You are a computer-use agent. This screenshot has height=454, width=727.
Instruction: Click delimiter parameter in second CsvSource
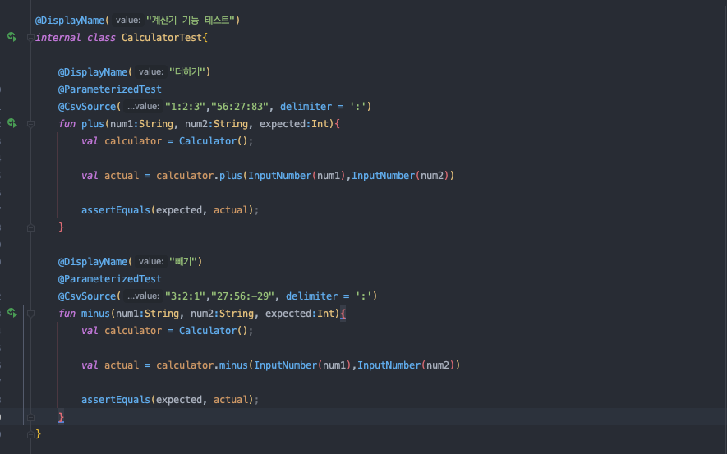coord(311,296)
